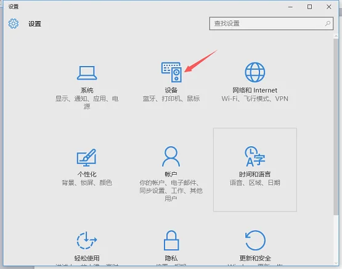Open the 轻松使用 dashed clock icon
This screenshot has height=269, width=342.
click(87, 240)
